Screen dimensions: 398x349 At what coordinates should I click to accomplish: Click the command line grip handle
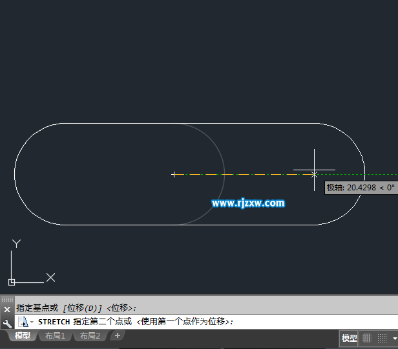7,300
